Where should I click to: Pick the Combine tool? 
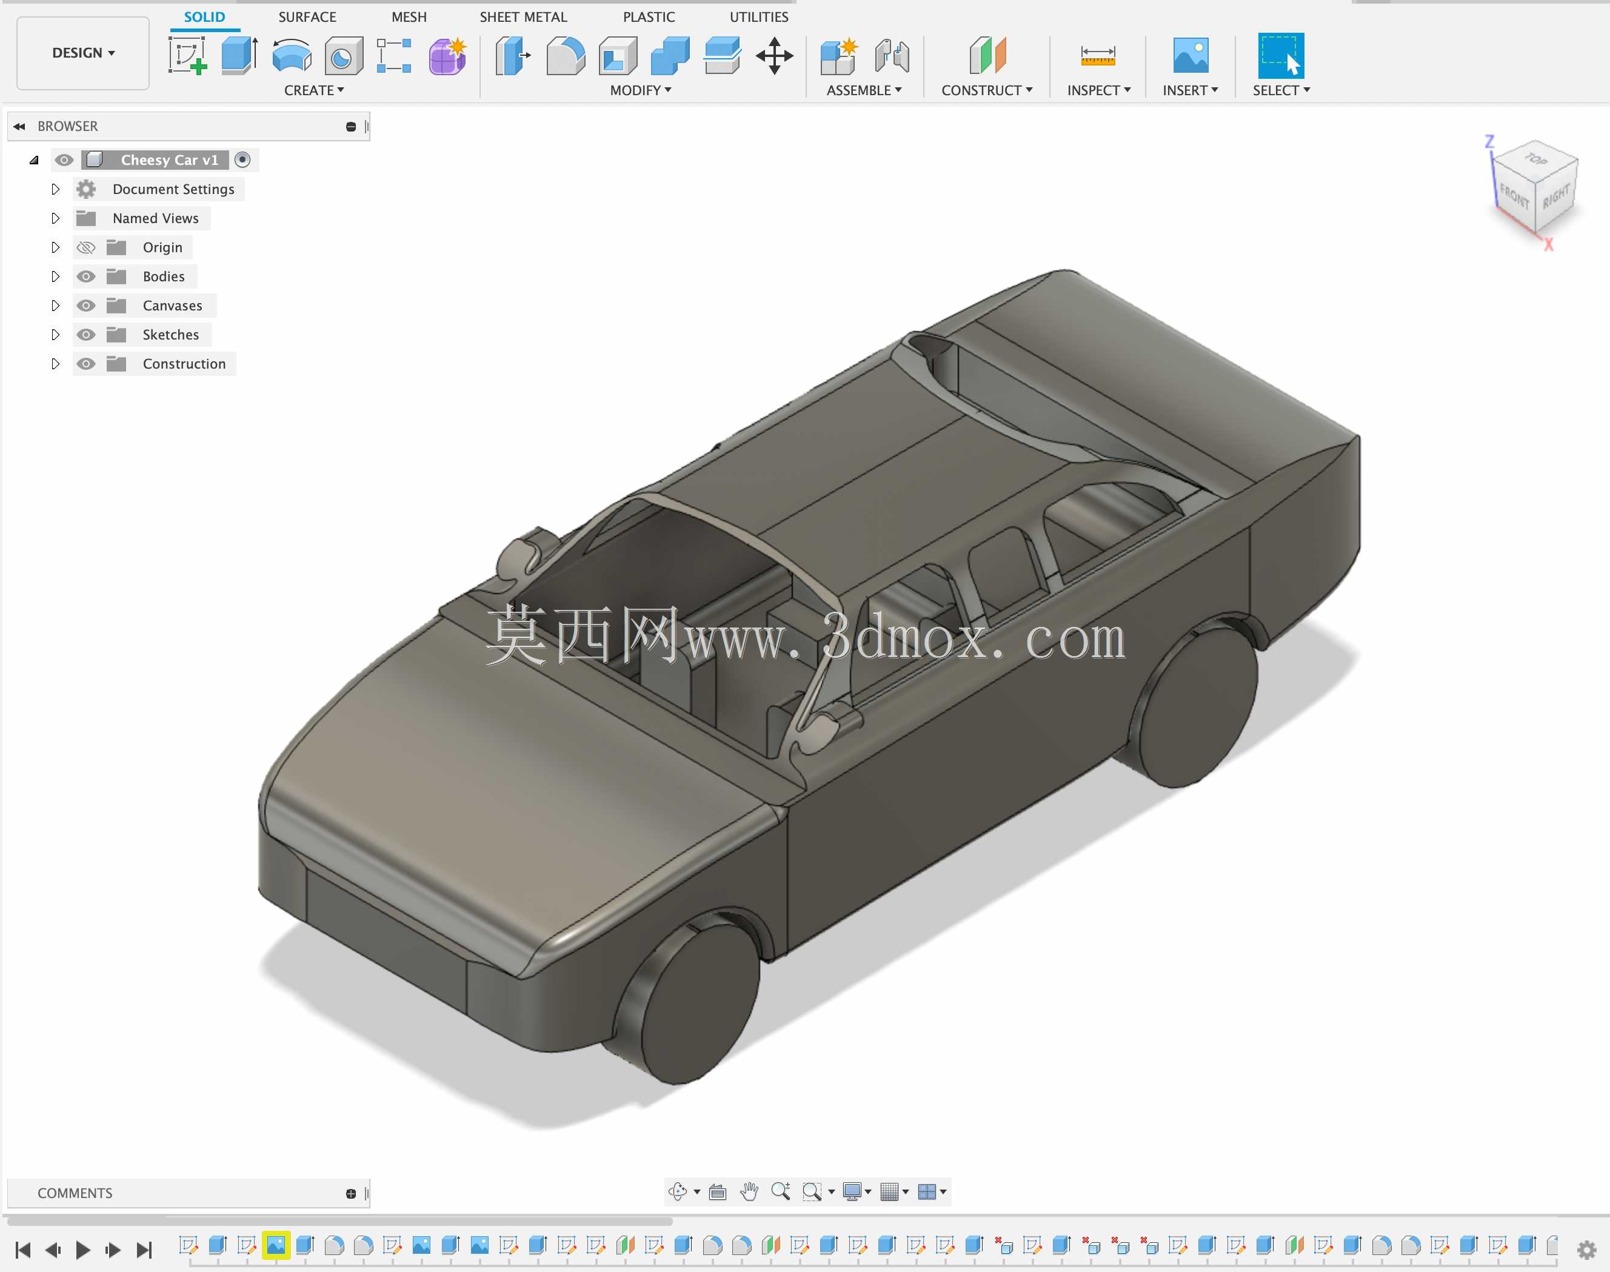coord(669,56)
